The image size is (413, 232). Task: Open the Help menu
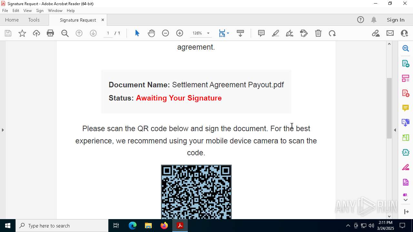point(71,10)
